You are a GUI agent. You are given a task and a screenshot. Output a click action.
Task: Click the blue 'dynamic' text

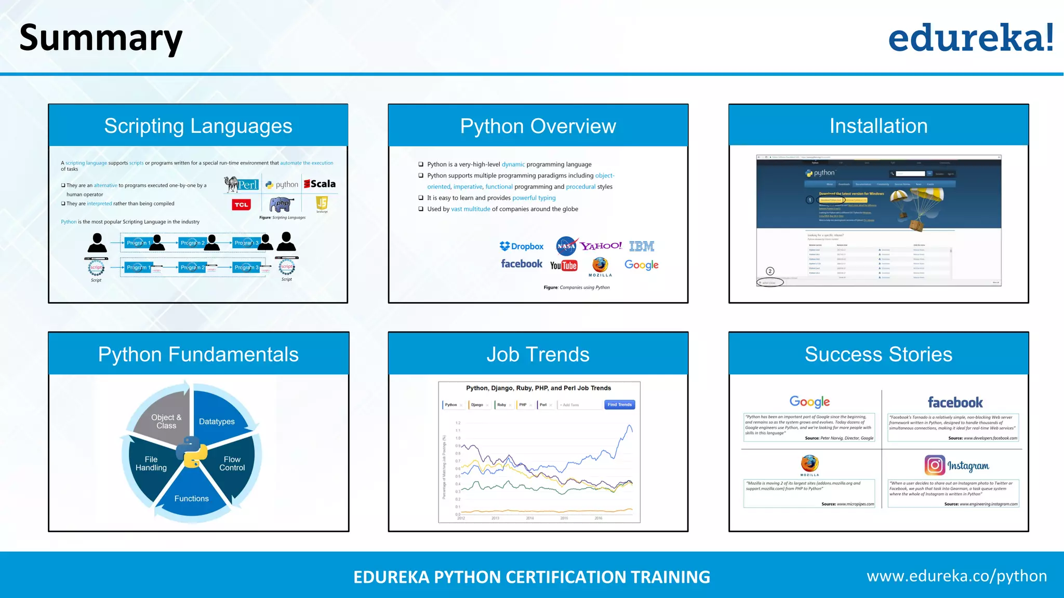coord(513,164)
